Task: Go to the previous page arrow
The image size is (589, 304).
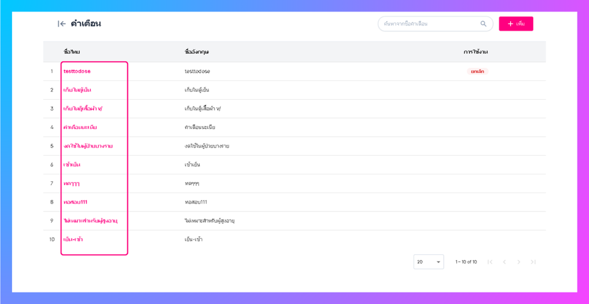Action: (504, 262)
